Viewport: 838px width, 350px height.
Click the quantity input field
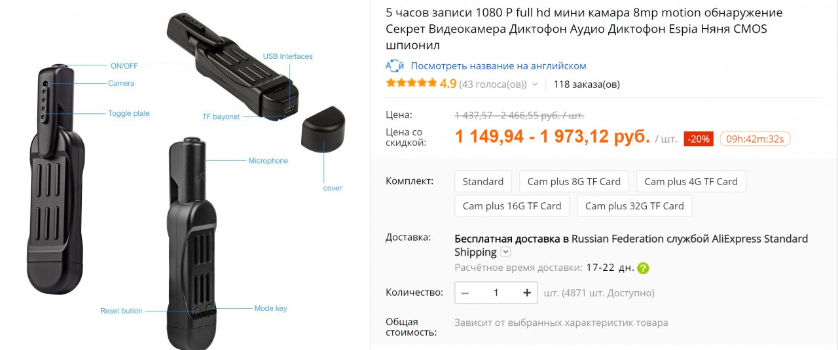pyautogui.click(x=496, y=292)
